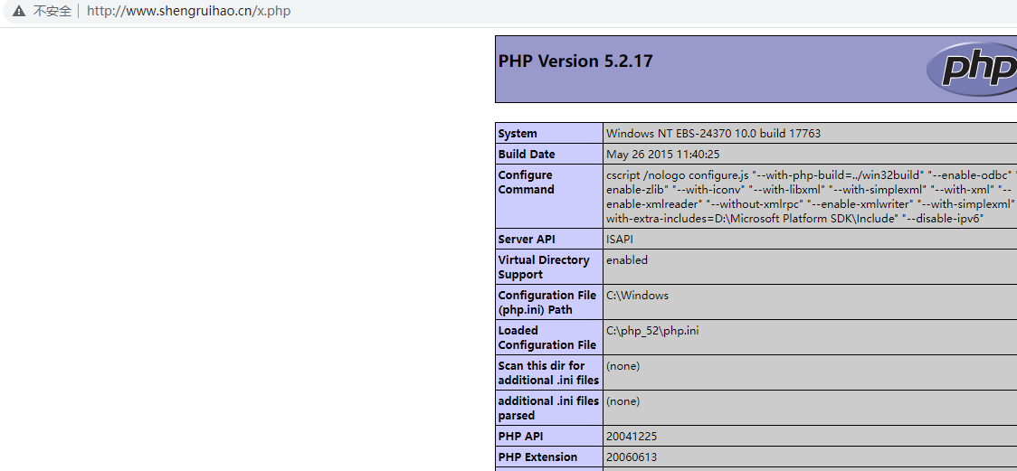Select the Scan this dir label cell
This screenshot has height=471, width=1017.
(547, 373)
